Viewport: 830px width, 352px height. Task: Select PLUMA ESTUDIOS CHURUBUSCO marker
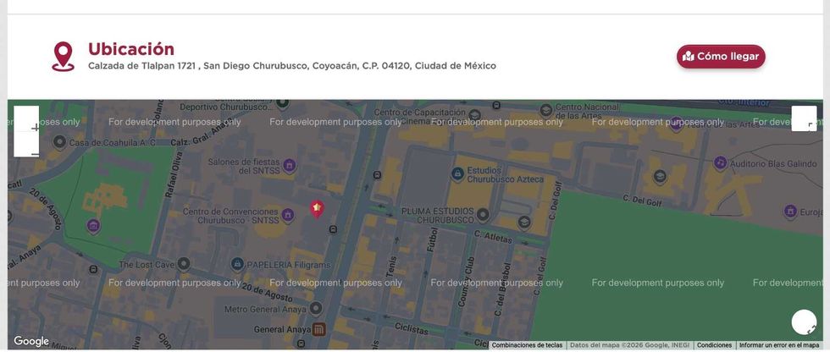(482, 214)
